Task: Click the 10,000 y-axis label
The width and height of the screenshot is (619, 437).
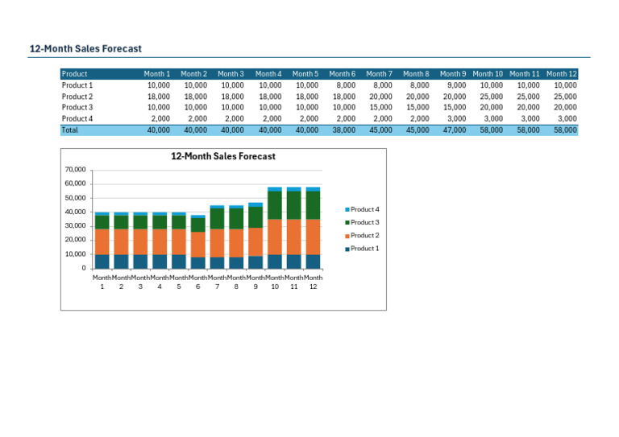Action: pos(75,254)
